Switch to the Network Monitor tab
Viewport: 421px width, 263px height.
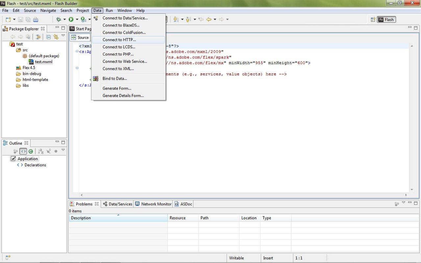coord(153,204)
